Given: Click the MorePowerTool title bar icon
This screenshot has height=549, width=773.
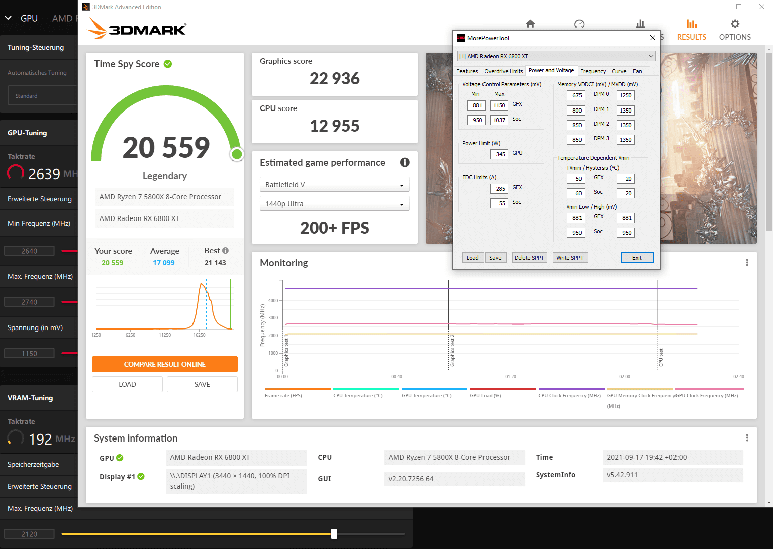Looking at the screenshot, I should 461,38.
